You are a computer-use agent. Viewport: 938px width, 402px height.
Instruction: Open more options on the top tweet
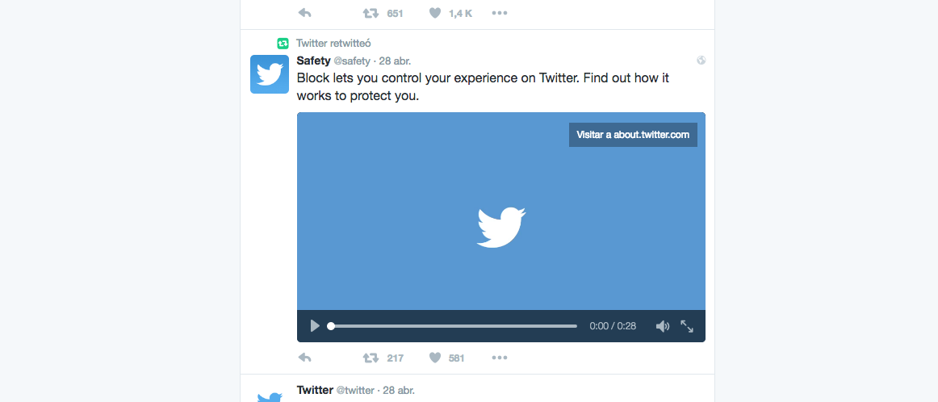click(x=500, y=13)
